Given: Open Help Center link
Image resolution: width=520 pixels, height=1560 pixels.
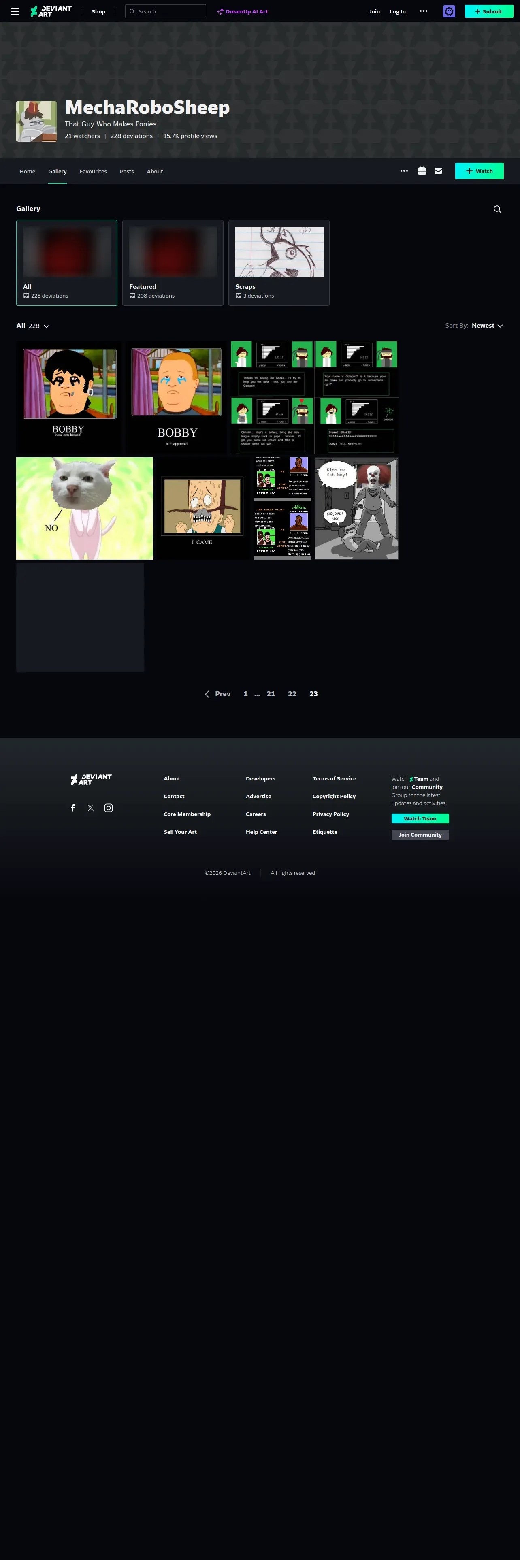Looking at the screenshot, I should (262, 832).
